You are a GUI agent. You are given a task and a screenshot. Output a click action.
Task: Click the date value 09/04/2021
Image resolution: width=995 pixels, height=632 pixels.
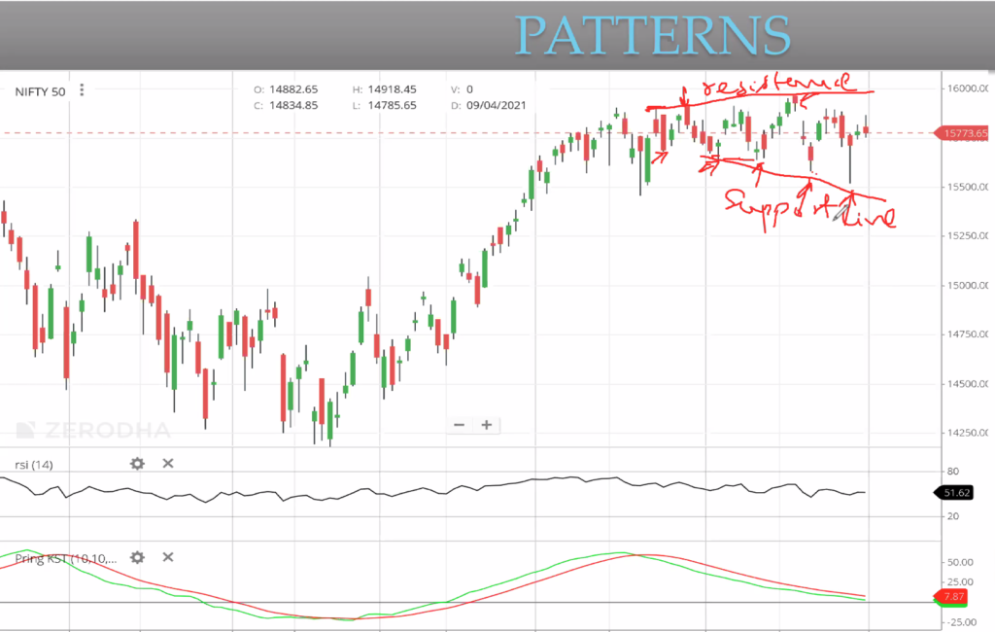coord(496,105)
